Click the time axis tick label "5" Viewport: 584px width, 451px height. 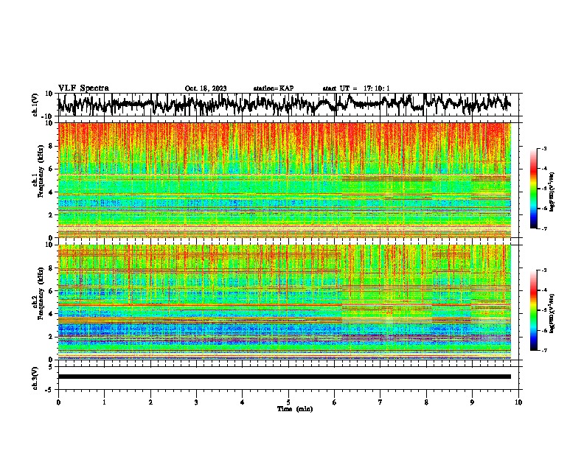288,402
